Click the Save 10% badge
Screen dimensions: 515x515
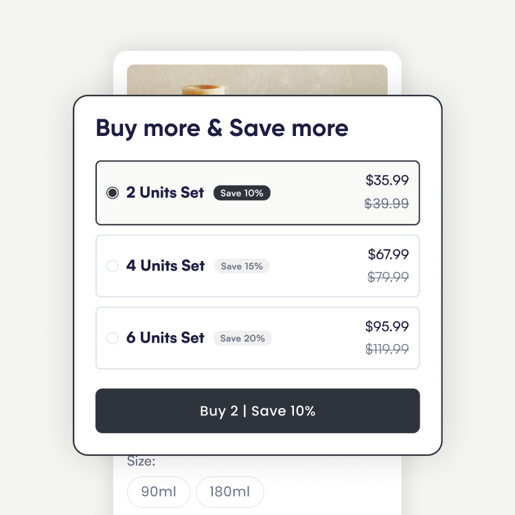pos(242,193)
